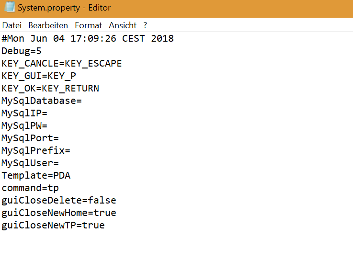Screen dimensions: 353x261
Task: Place cursor after guiCloseNewTP=true
Action: (x=105, y=226)
